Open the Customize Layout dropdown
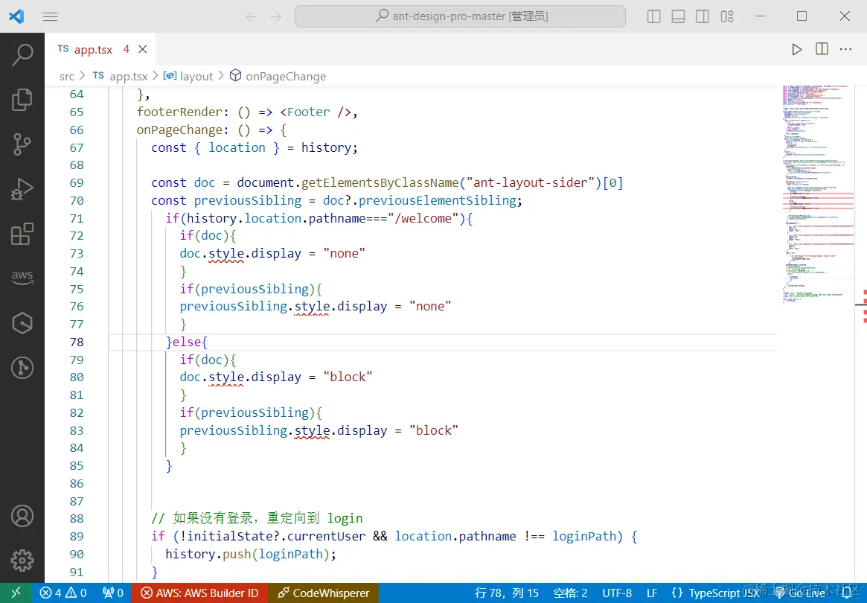 [726, 16]
